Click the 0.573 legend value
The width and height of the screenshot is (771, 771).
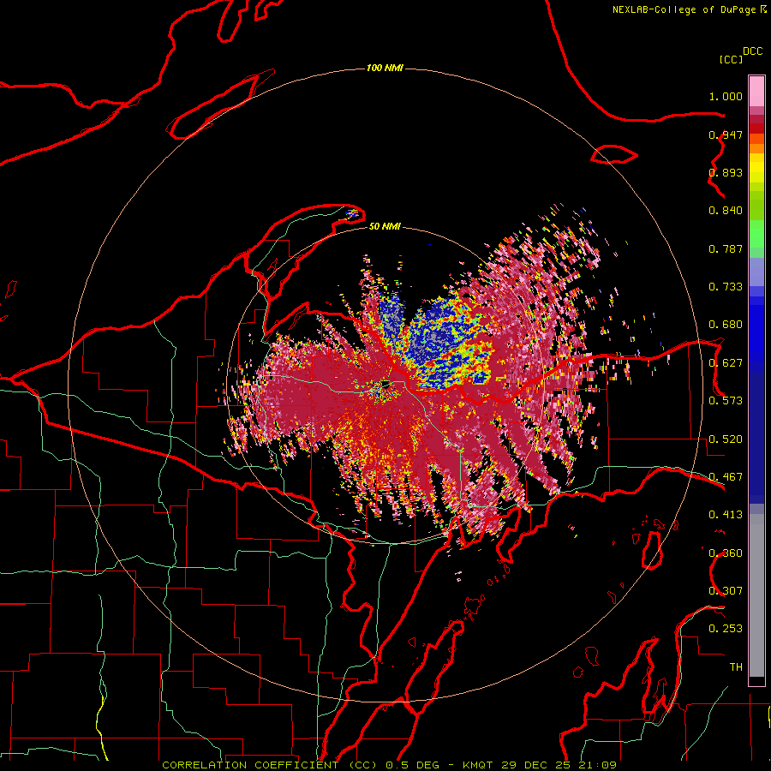[x=726, y=401]
